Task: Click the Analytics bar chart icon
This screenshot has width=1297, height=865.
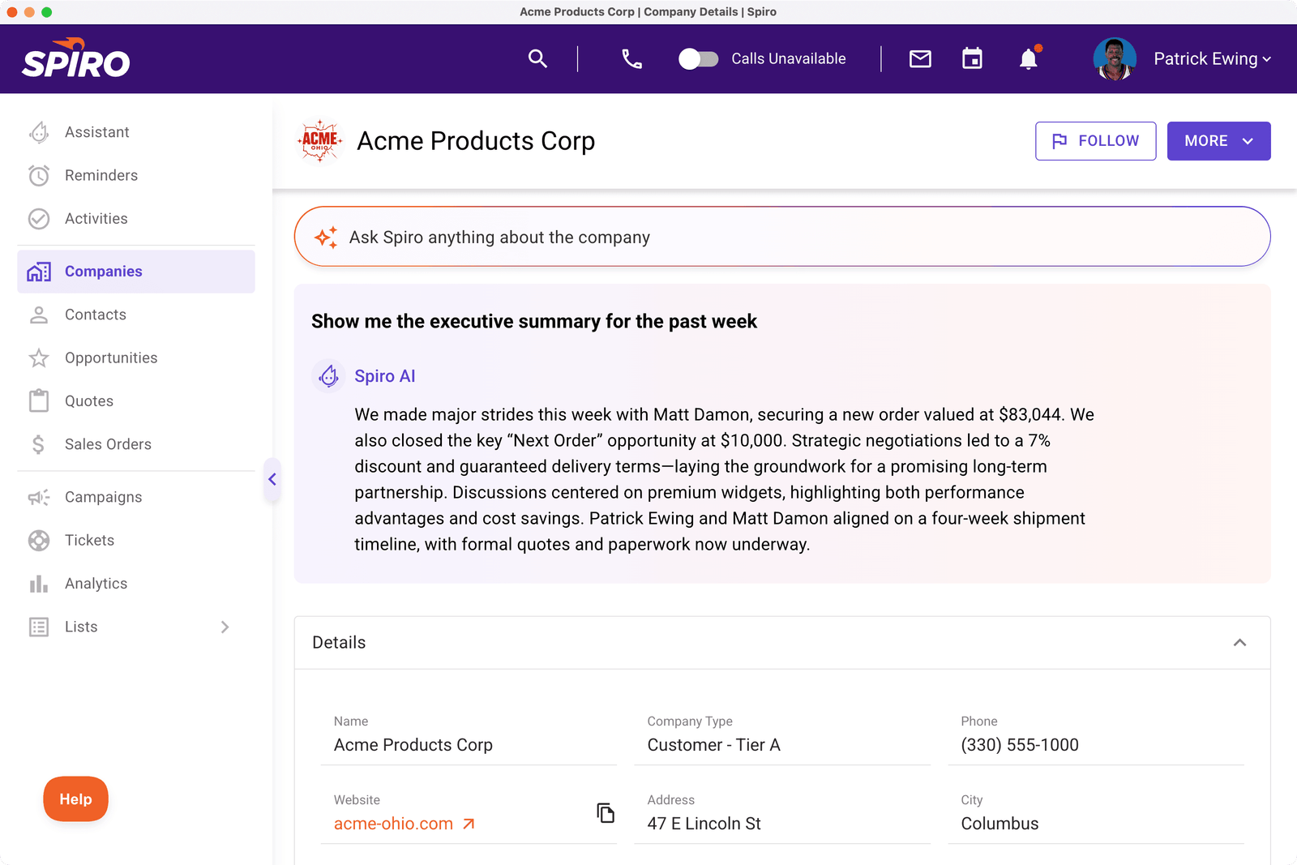Action: 39,584
